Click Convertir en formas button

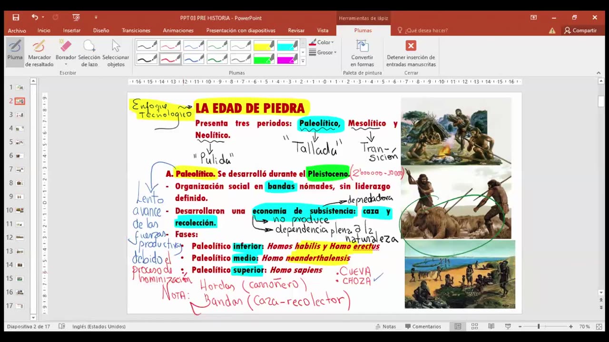pos(362,53)
